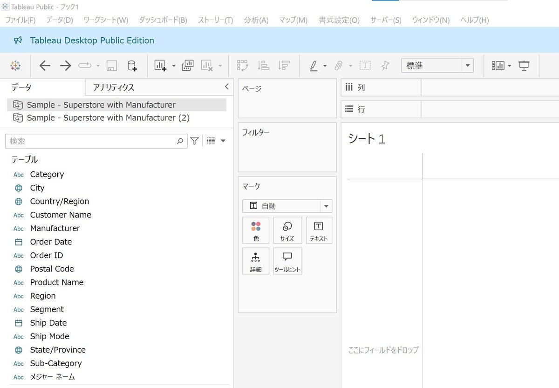Image resolution: width=559 pixels, height=388 pixels.
Task: Open the 分析(A) menu
Action: (x=256, y=20)
